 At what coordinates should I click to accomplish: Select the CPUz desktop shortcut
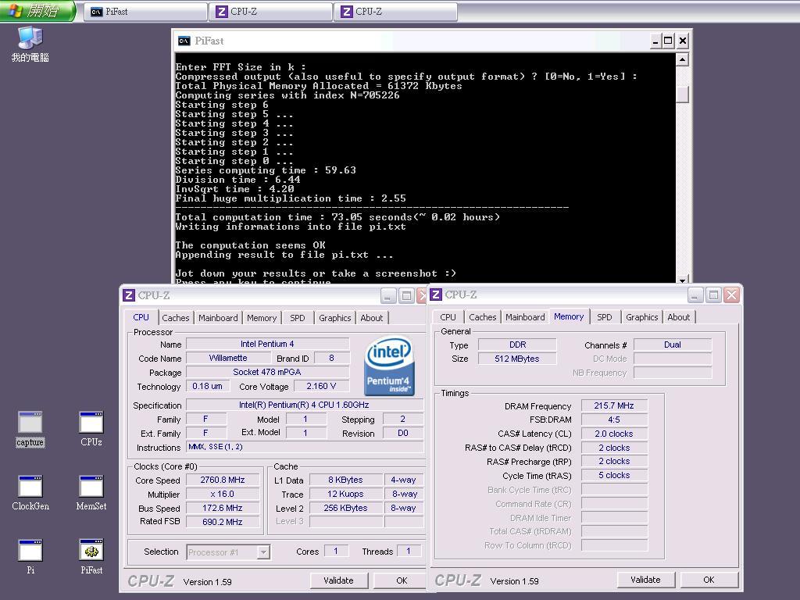[91, 429]
